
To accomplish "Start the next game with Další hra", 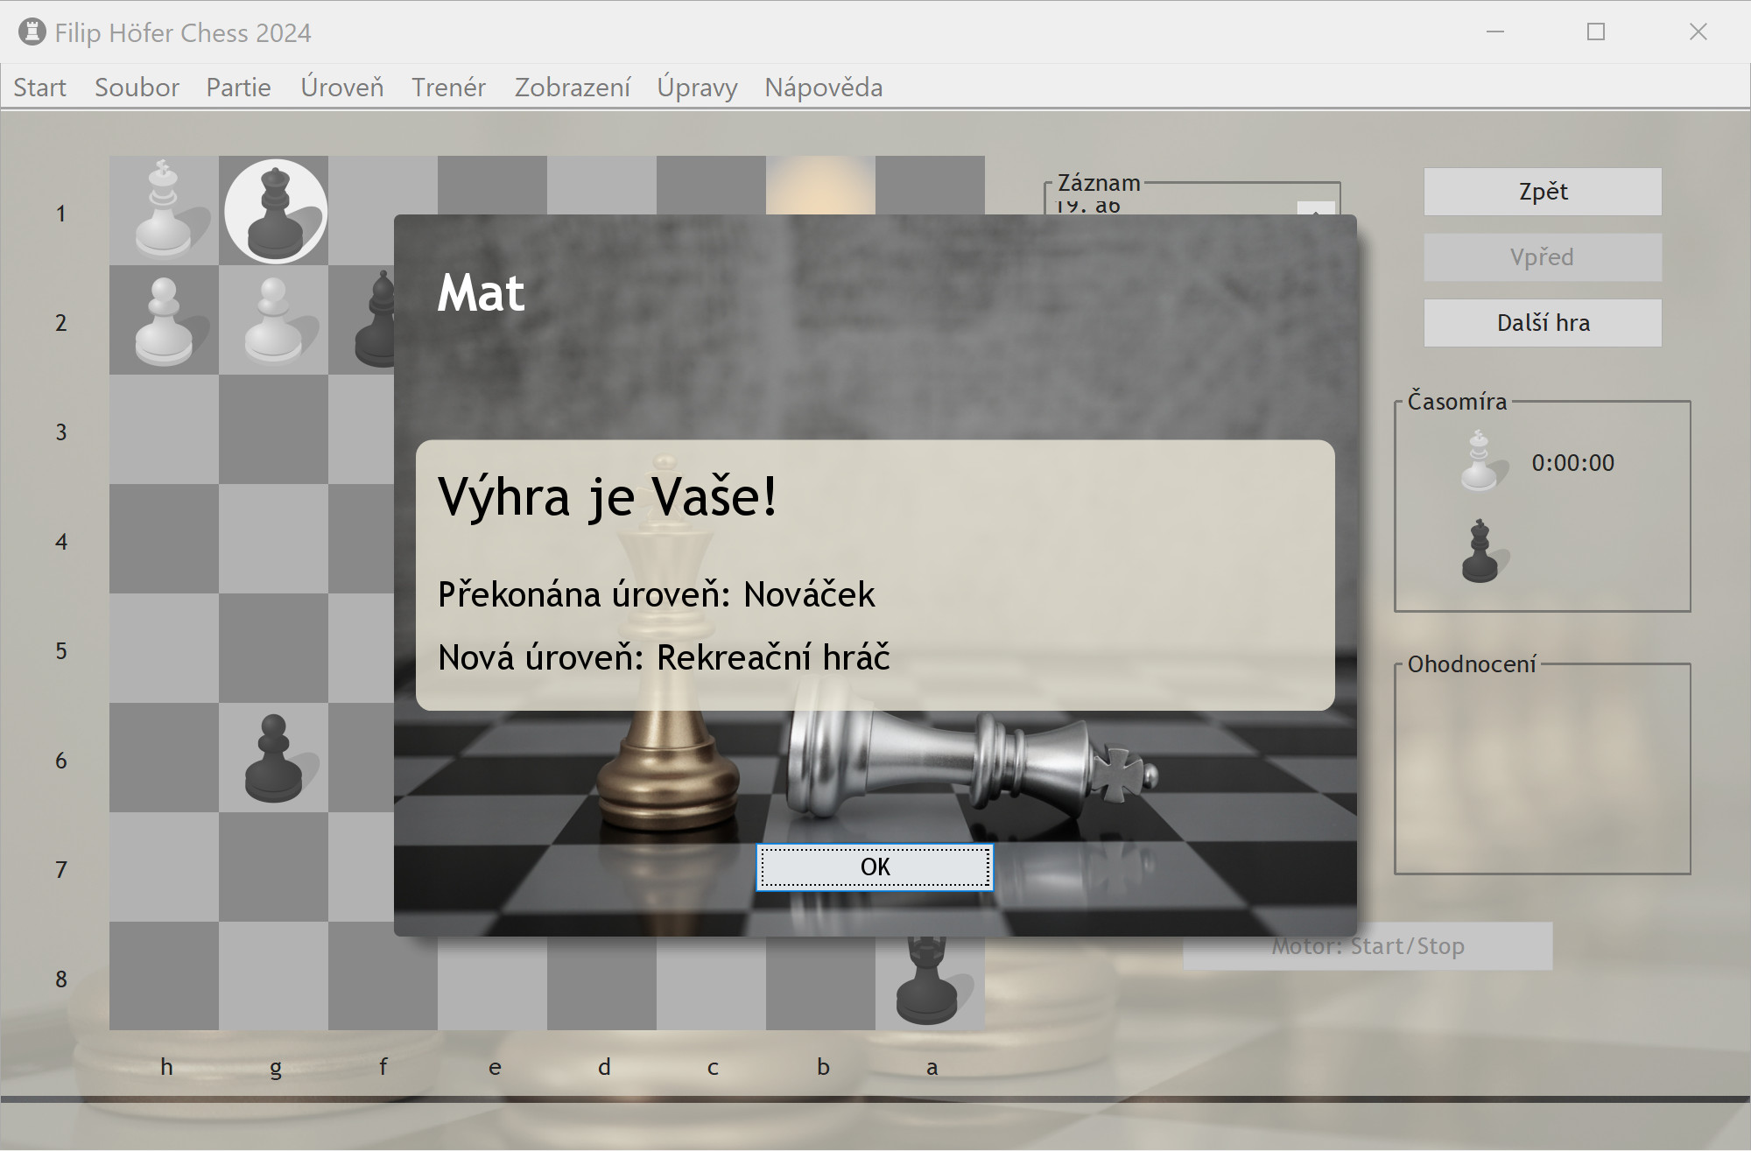I will click(1542, 323).
